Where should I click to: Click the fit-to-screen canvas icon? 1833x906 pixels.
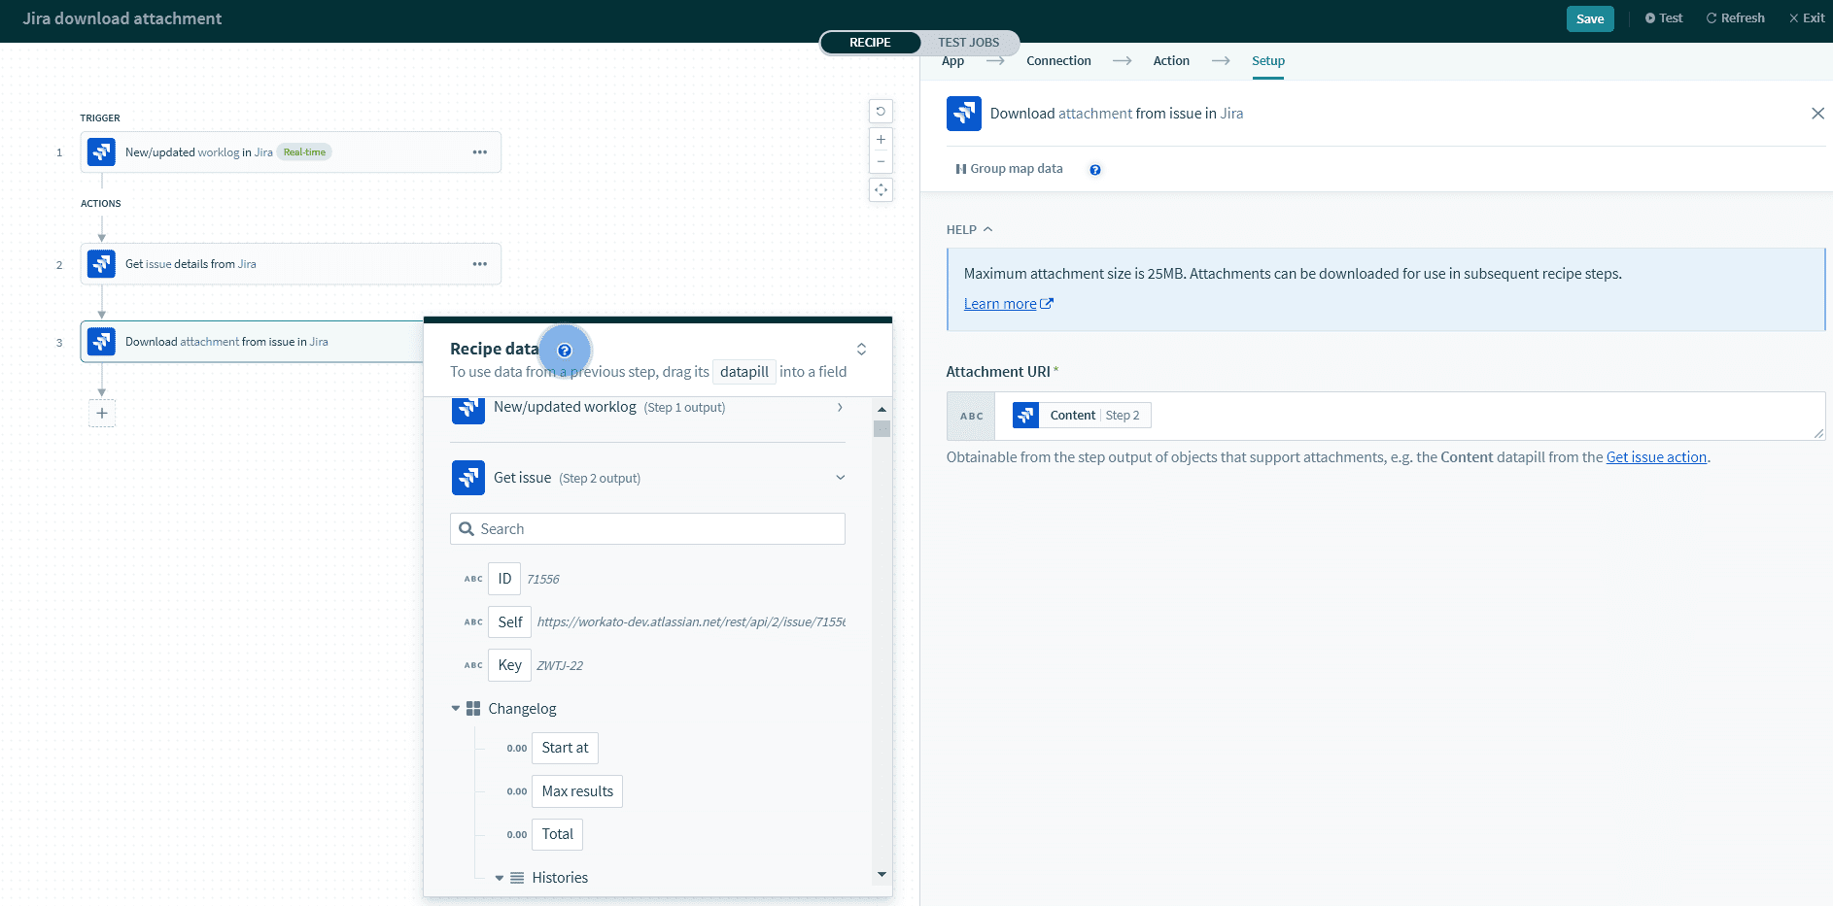881,190
